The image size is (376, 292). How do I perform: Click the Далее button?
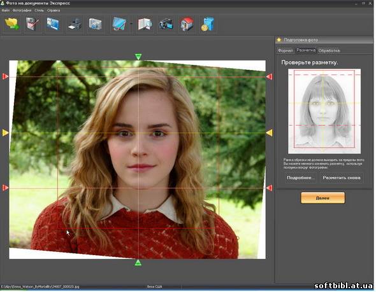pyautogui.click(x=322, y=198)
